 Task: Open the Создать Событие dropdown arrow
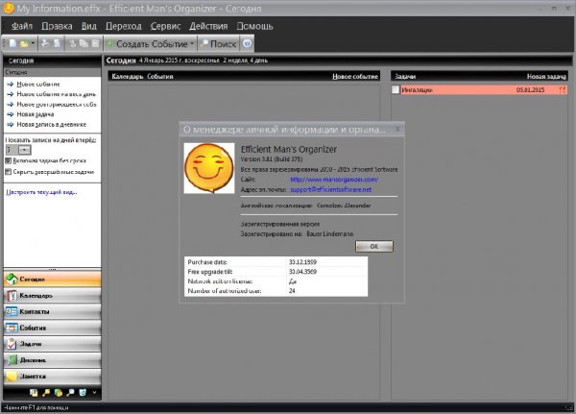coord(192,44)
